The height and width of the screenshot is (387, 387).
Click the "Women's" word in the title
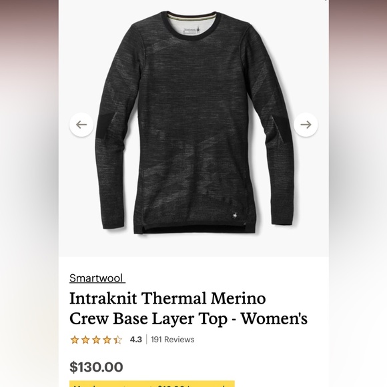point(274,319)
